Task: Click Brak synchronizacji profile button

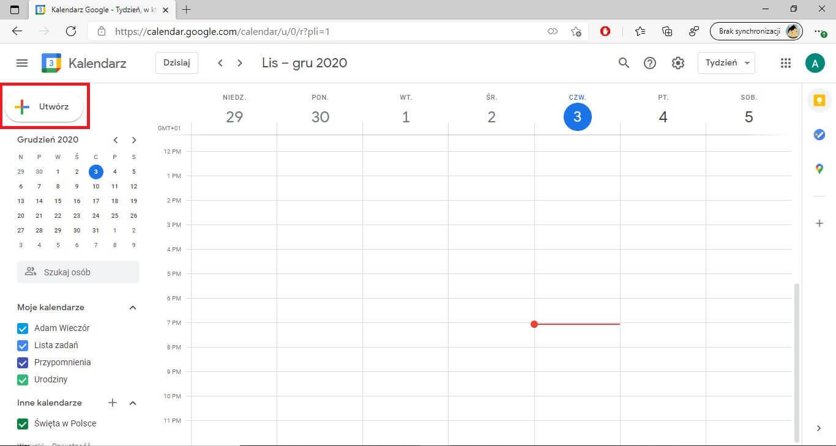Action: [x=756, y=31]
